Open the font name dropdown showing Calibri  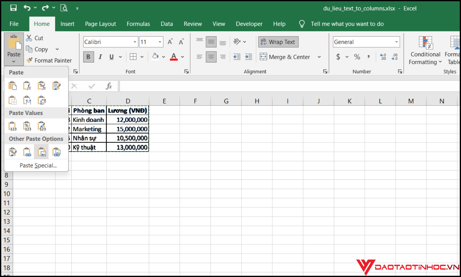tap(135, 42)
